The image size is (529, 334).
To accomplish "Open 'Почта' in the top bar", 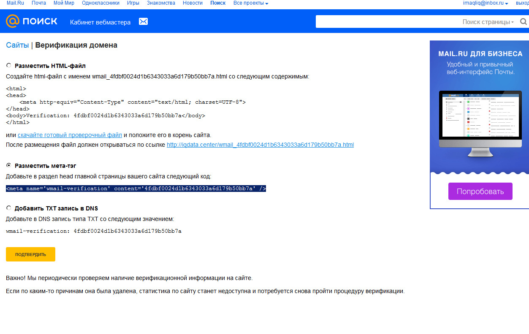I will [39, 3].
